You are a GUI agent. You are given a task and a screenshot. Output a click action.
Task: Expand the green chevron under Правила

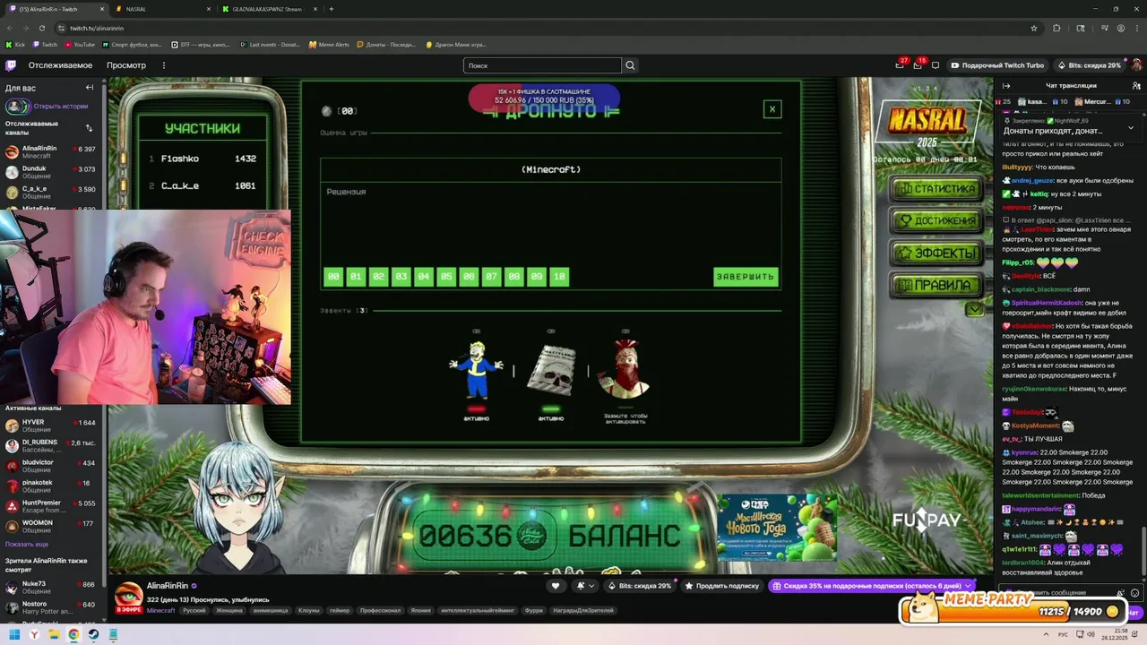click(x=974, y=309)
